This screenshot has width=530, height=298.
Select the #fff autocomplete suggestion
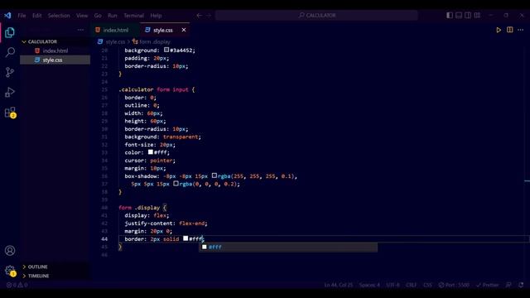coord(288,247)
